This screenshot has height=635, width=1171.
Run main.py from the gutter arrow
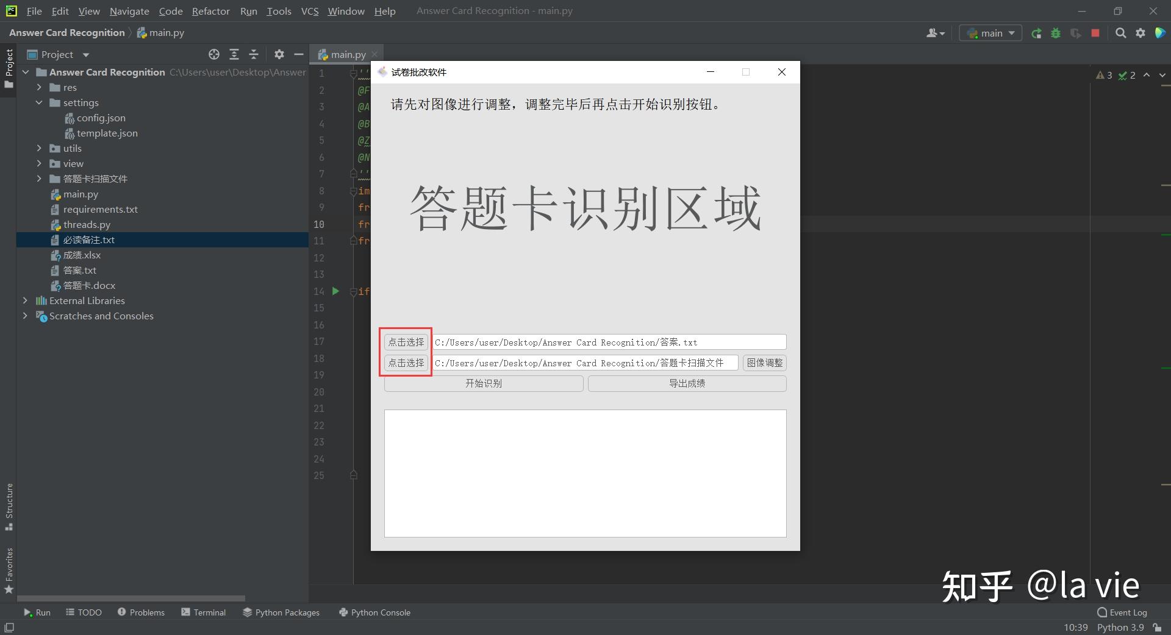[335, 291]
